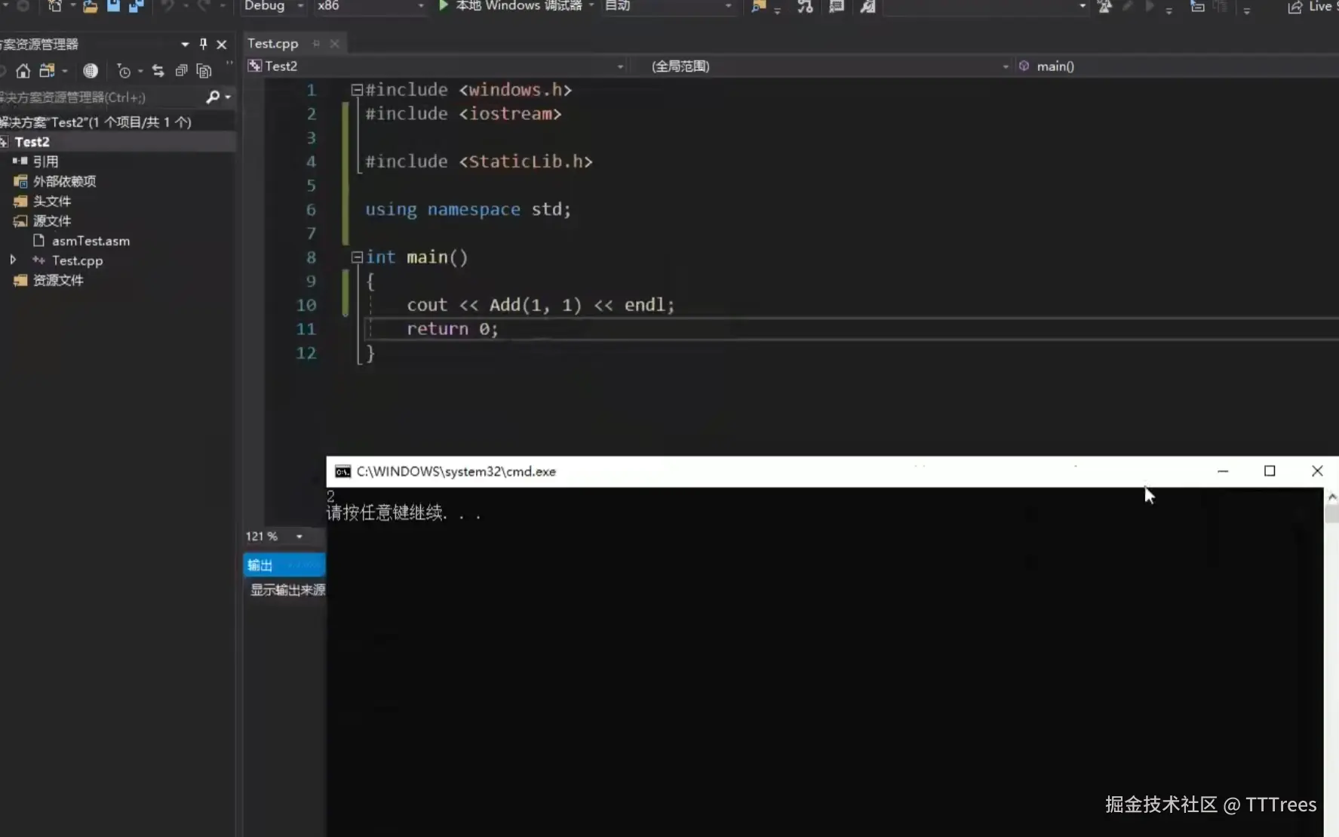Click the sync with active document icon
The width and height of the screenshot is (1339, 837).
158,71
